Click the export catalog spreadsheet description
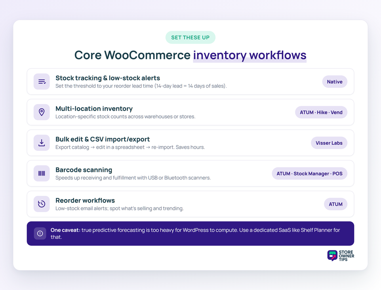381x290 pixels. tap(130, 147)
